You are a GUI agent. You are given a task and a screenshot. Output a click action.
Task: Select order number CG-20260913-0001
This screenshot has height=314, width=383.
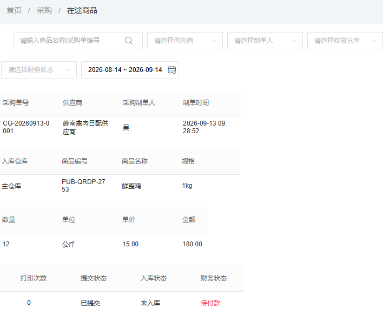pyautogui.click(x=26, y=127)
